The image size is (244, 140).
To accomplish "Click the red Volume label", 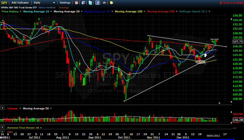I will 12,109.
